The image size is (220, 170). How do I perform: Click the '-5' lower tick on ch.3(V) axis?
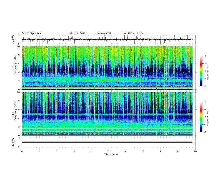point(19,147)
